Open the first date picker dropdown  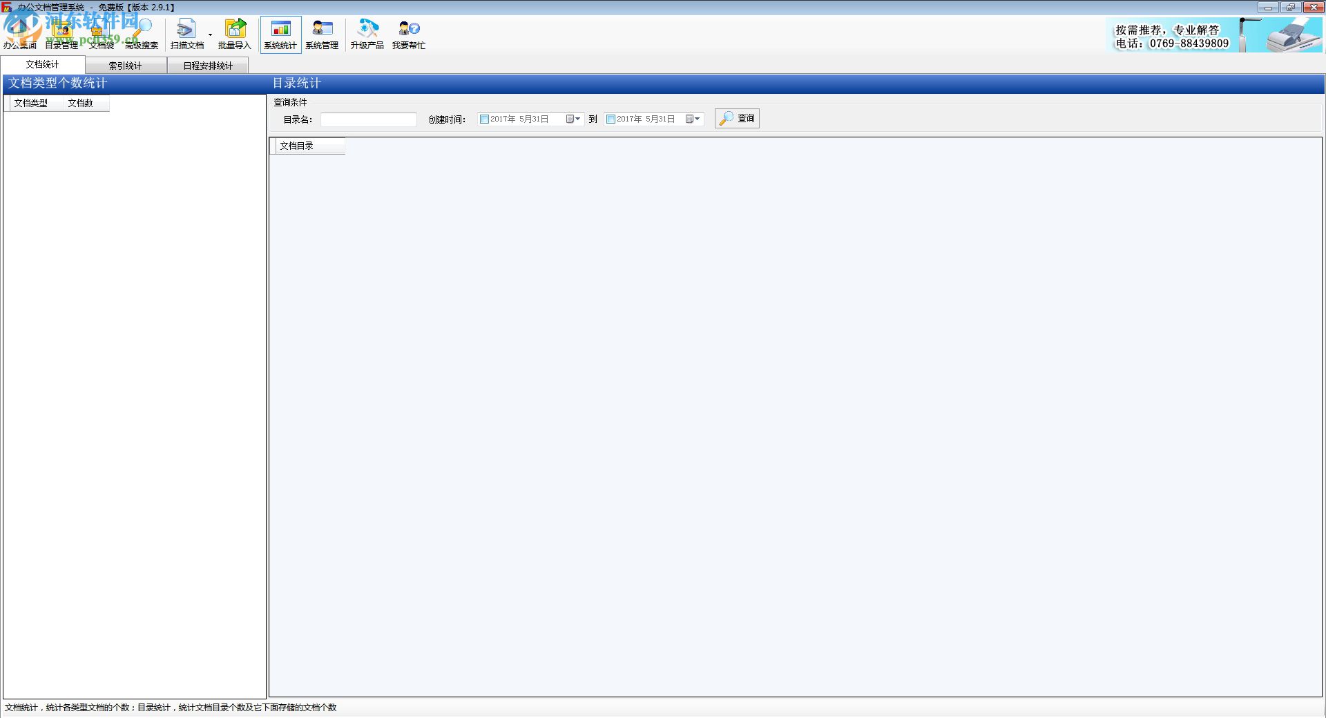point(573,119)
